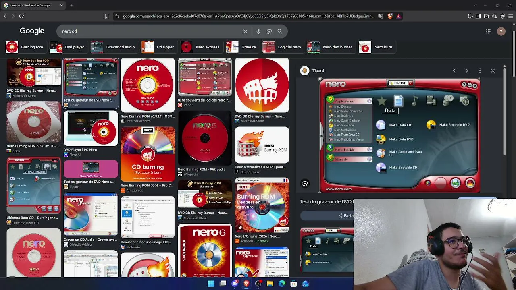This screenshot has height=290, width=516.
Task: Open the "CD burning Rip, copy & burn" Amazon.ca thumbnail
Action: click(x=148, y=154)
